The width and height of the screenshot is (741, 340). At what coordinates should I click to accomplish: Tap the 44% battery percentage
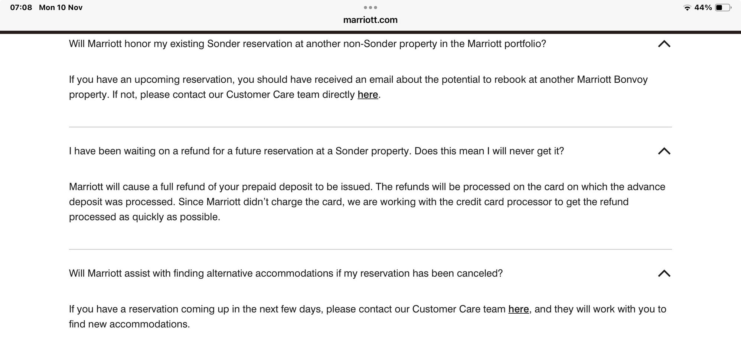[x=703, y=8]
